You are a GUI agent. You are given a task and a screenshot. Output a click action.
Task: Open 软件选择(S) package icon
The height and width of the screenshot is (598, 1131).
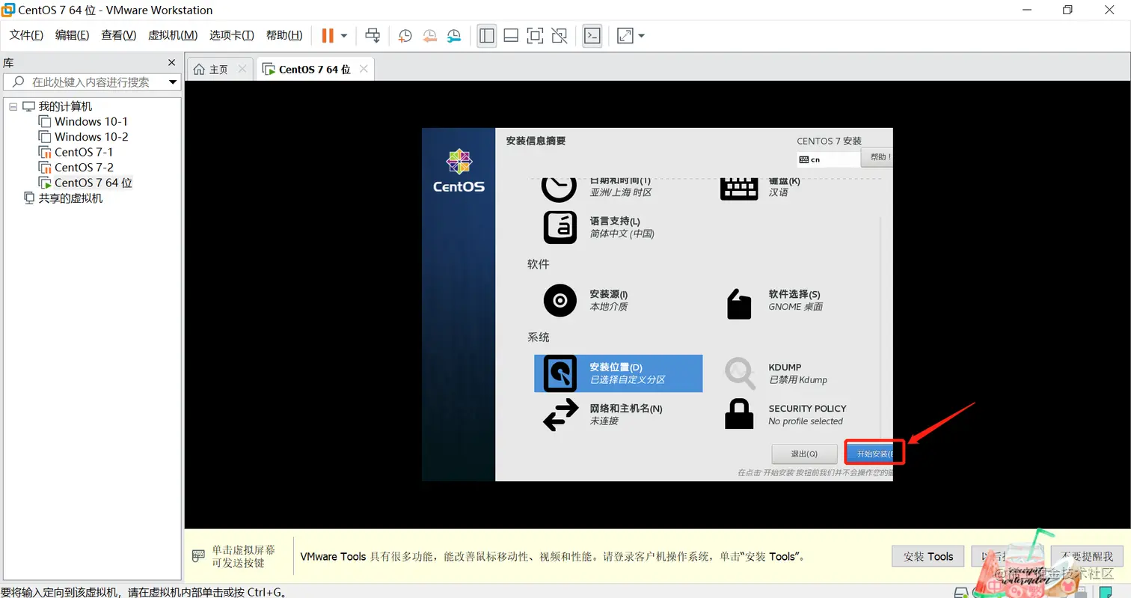click(x=739, y=303)
